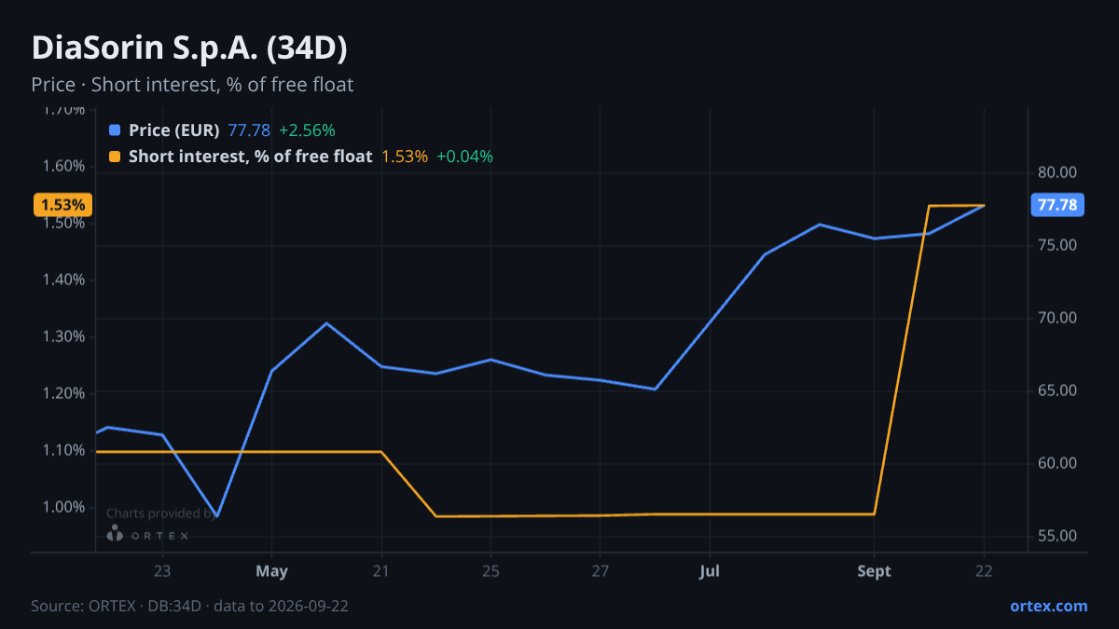Image resolution: width=1119 pixels, height=629 pixels.
Task: Click the 60.00 right axis label
Action: pyautogui.click(x=1057, y=463)
